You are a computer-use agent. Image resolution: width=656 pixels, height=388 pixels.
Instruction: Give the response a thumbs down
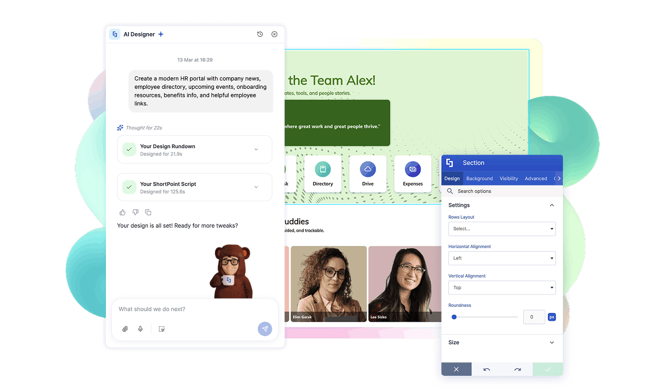[x=135, y=212]
